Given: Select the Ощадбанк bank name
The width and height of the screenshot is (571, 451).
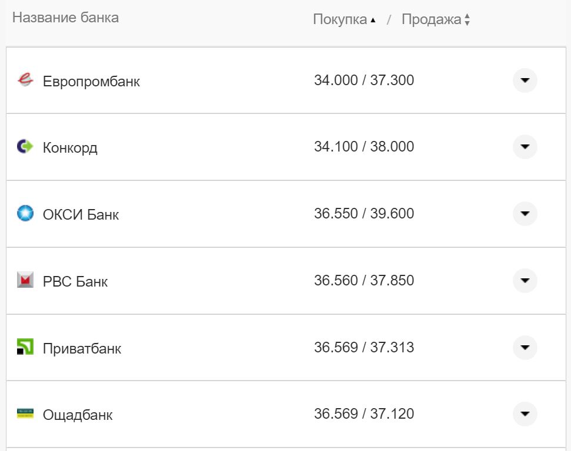Looking at the screenshot, I should 78,415.
